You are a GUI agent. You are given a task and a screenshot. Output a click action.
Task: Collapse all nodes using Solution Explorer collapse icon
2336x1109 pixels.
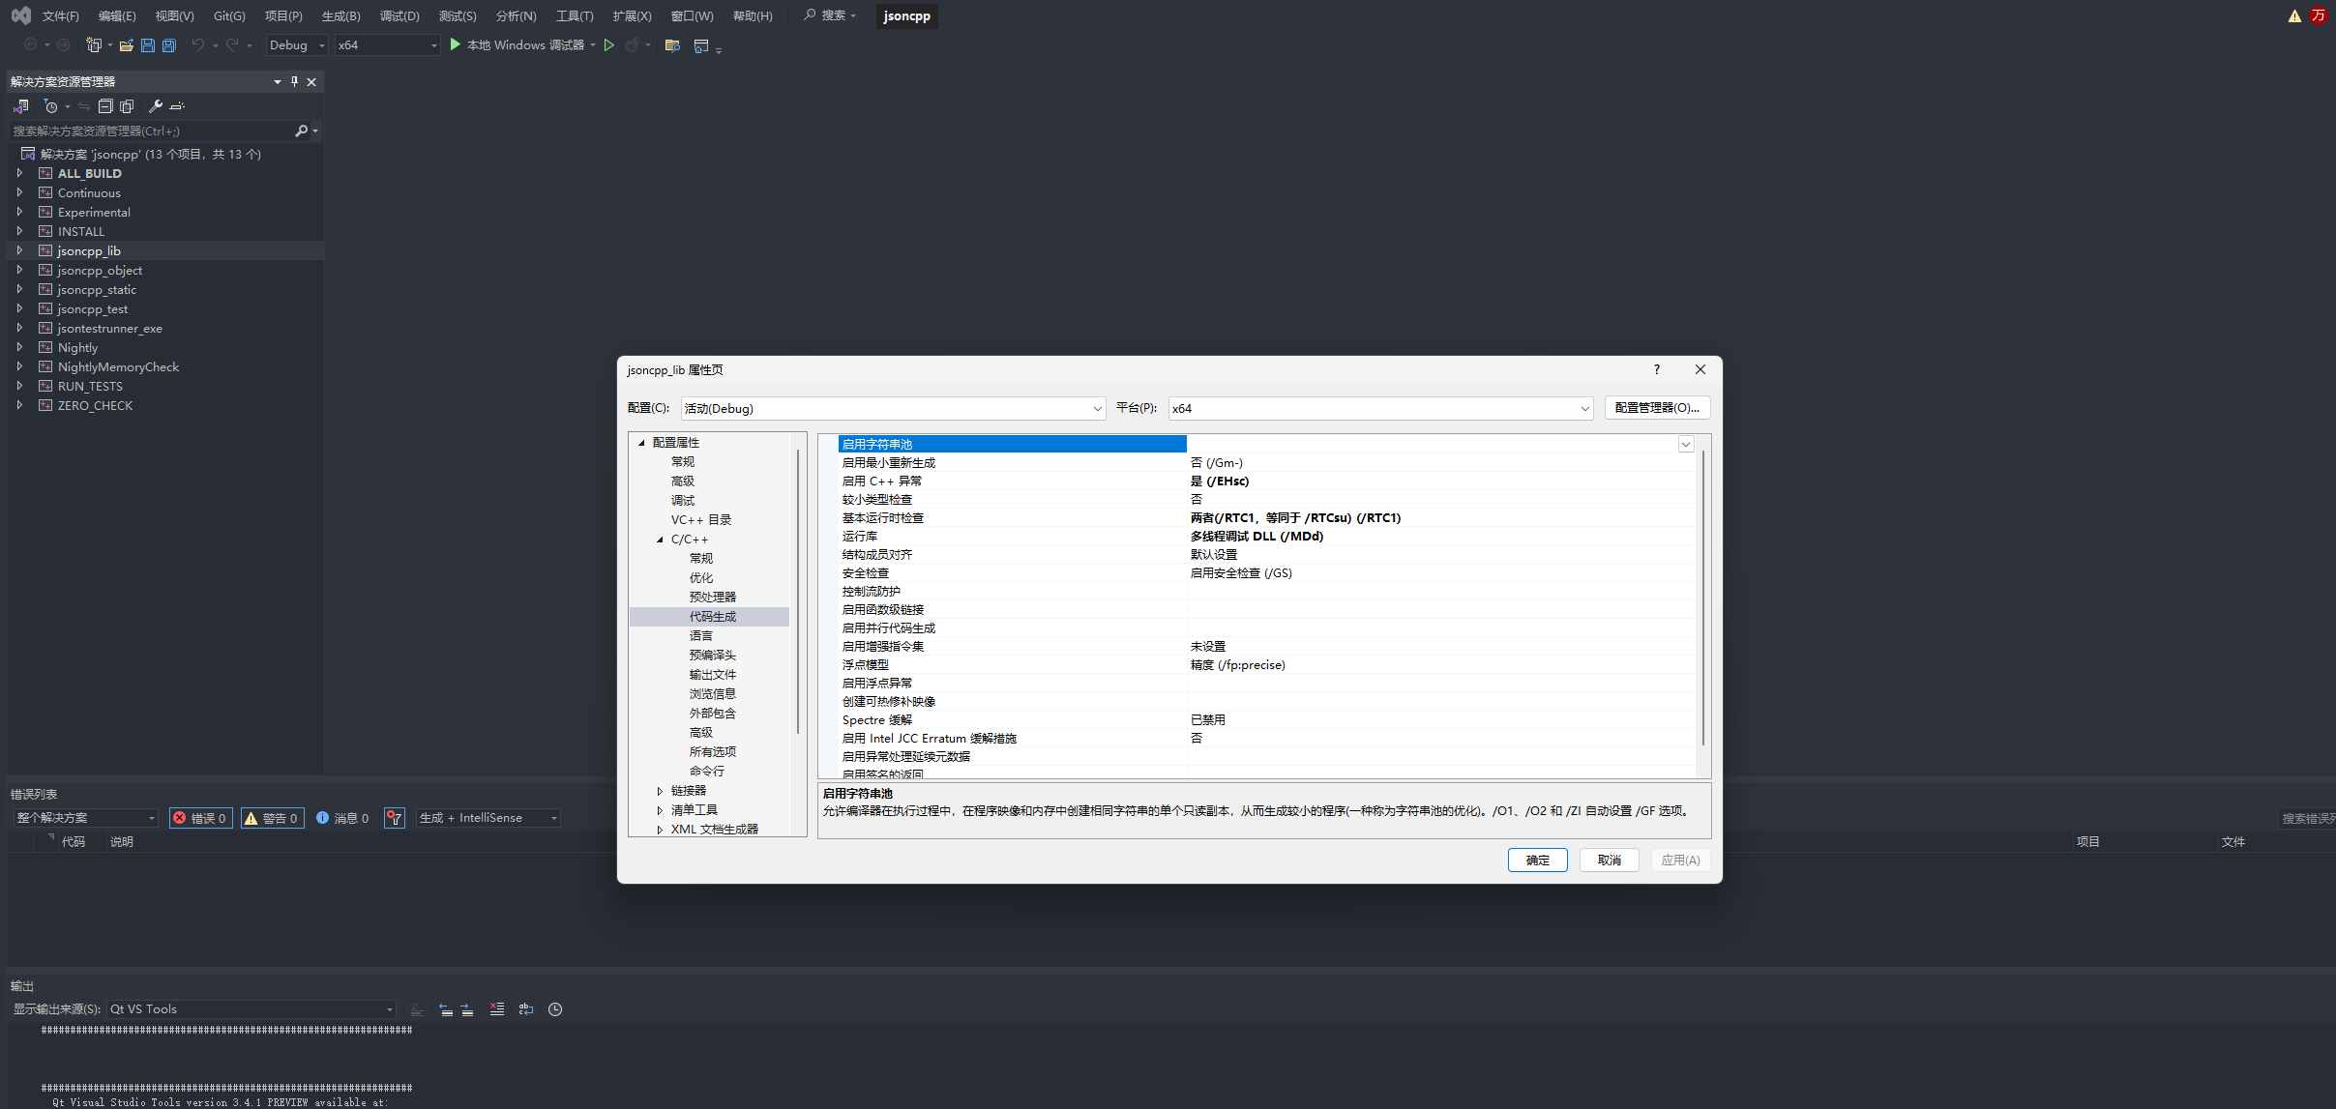[106, 106]
